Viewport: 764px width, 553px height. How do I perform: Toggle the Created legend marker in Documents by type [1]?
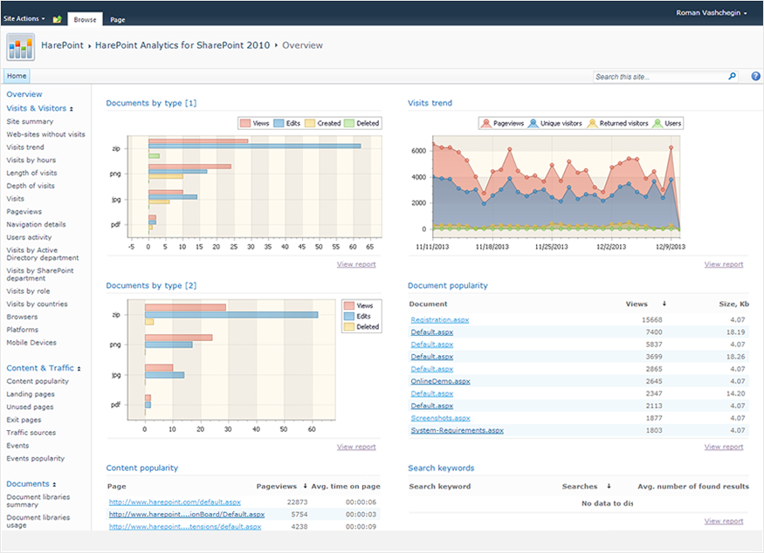[310, 124]
